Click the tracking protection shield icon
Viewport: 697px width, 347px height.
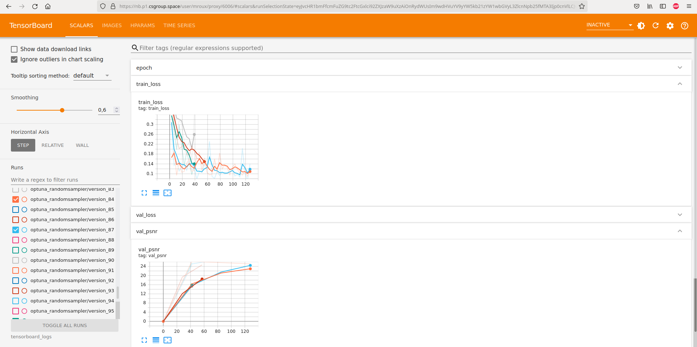103,6
